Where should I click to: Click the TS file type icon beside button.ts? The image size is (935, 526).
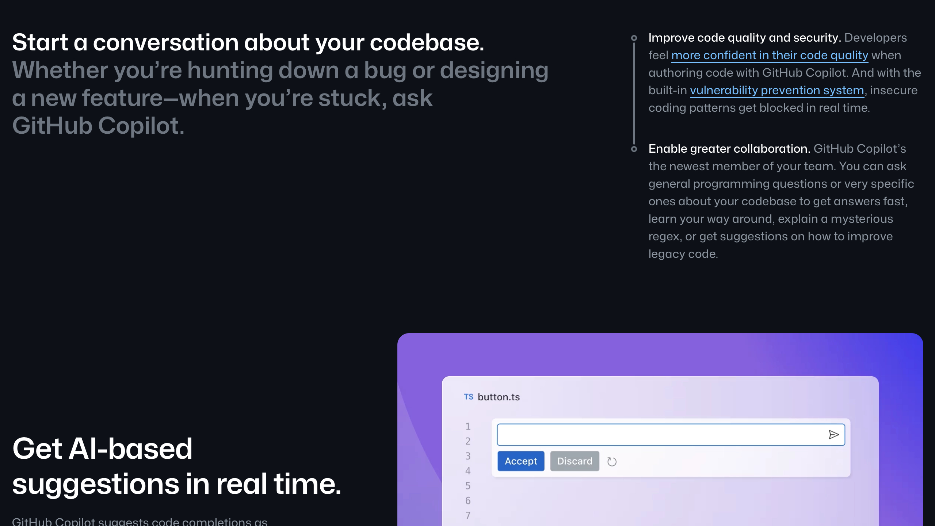click(x=469, y=397)
